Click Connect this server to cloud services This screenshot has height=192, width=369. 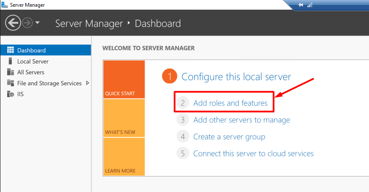254,153
